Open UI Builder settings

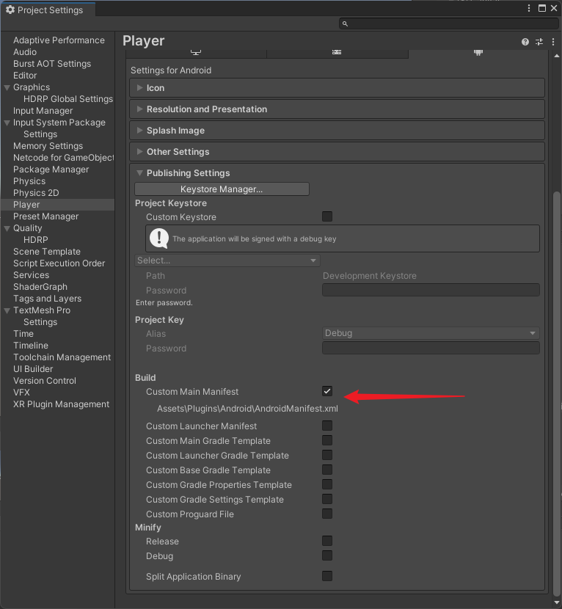click(33, 369)
